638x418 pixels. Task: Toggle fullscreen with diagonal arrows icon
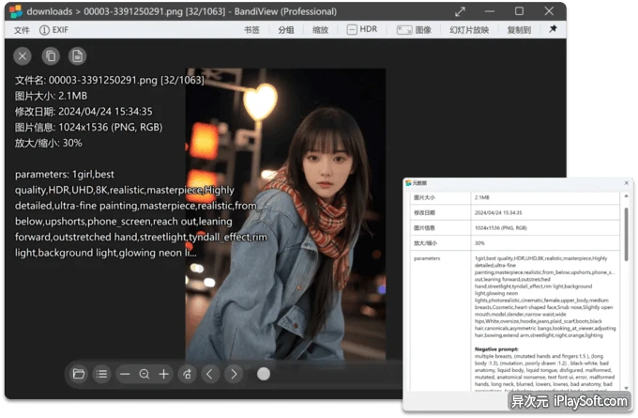click(460, 11)
